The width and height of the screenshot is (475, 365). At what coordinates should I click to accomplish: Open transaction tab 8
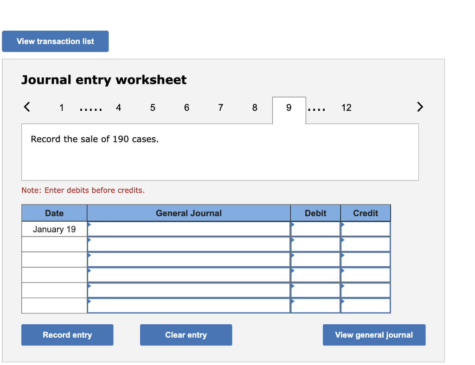pyautogui.click(x=254, y=108)
